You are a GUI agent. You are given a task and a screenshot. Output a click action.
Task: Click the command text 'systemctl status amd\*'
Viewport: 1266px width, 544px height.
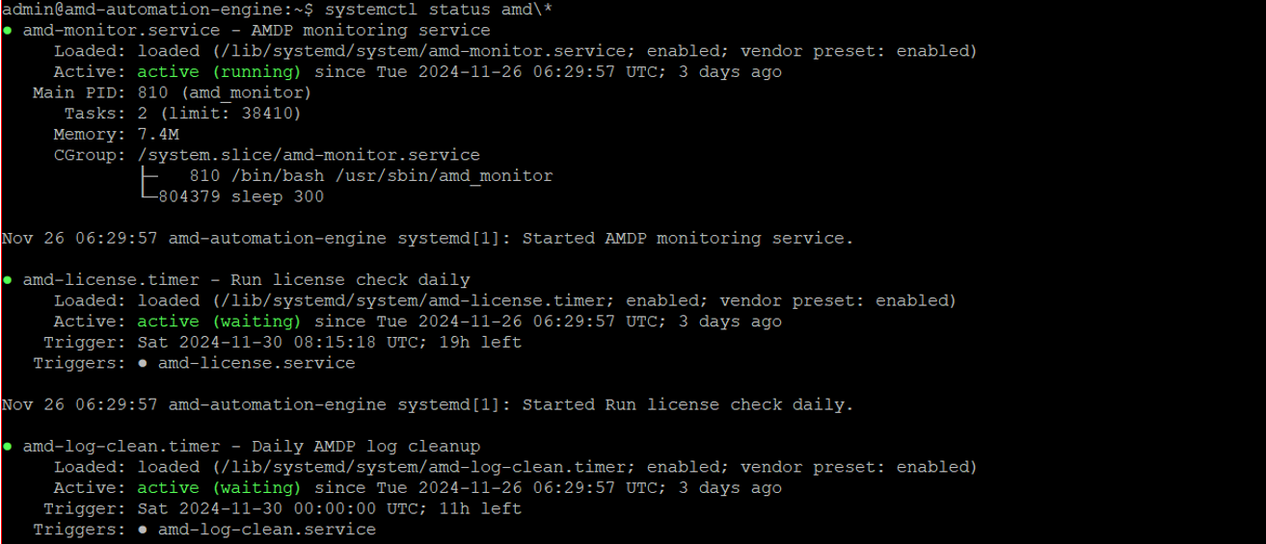tap(440, 10)
